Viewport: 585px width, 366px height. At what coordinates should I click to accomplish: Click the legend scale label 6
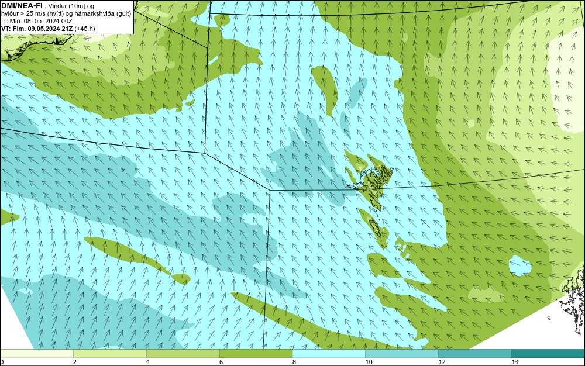point(221,362)
